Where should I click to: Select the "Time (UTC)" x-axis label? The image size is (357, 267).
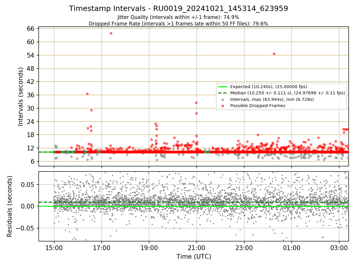[x=194, y=256]
